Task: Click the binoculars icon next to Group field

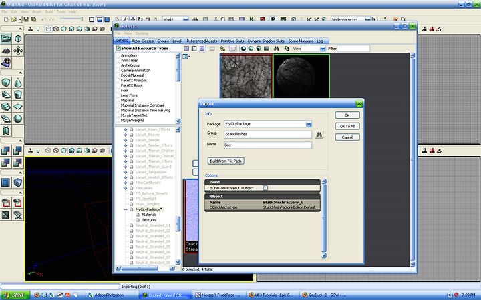Action: pos(319,135)
